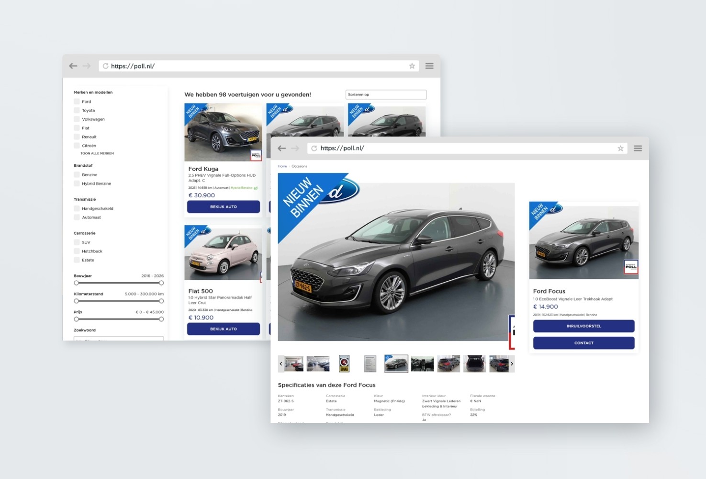Select the document page gallery thumbnail

pos(370,364)
